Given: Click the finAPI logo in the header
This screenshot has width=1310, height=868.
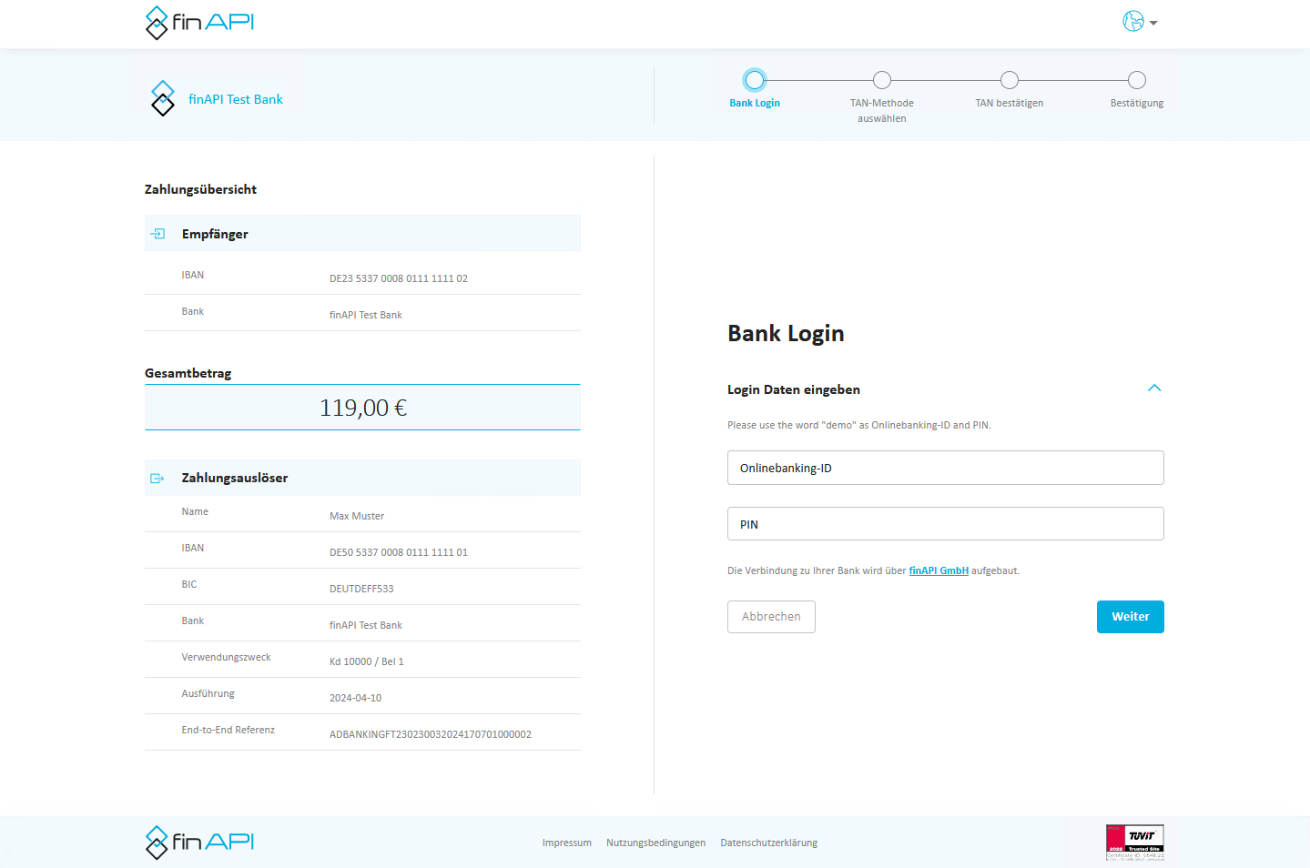Looking at the screenshot, I should click(x=199, y=23).
